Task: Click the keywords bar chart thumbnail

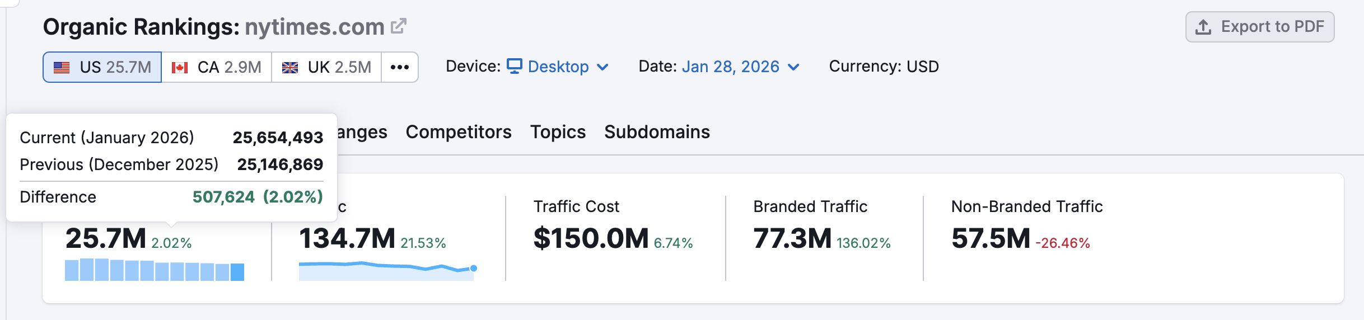Action: [x=155, y=270]
